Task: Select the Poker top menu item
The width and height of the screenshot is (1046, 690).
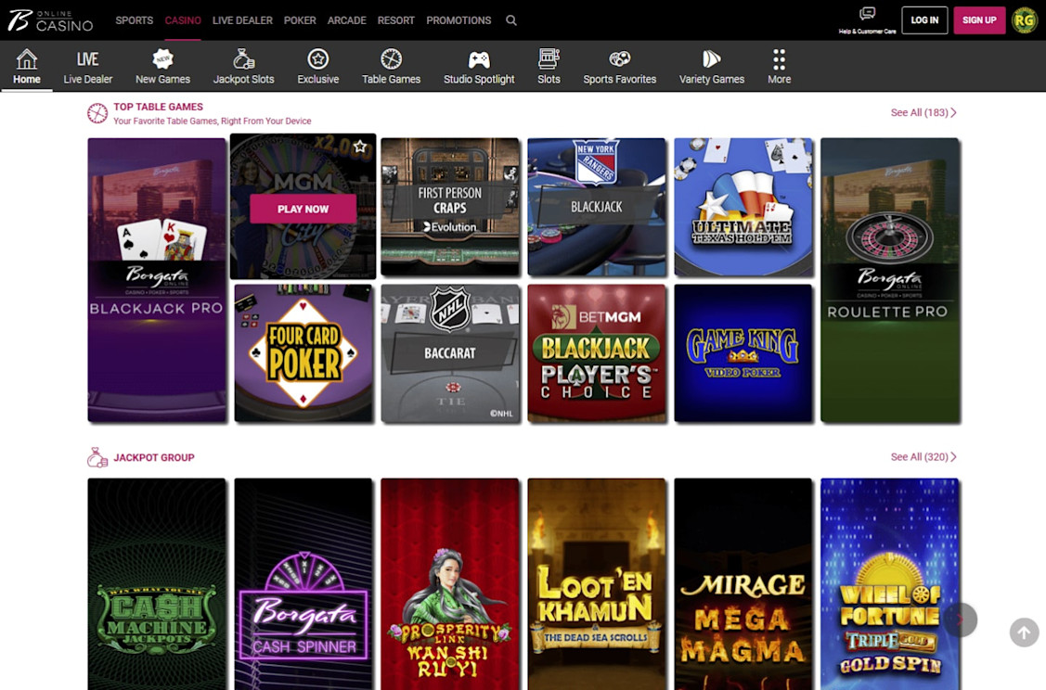Action: [x=300, y=20]
